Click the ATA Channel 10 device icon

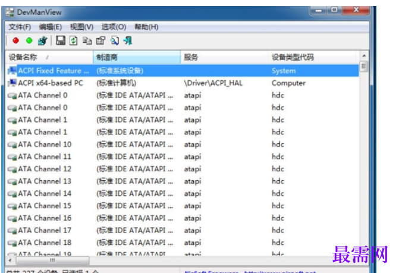pyautogui.click(x=12, y=145)
